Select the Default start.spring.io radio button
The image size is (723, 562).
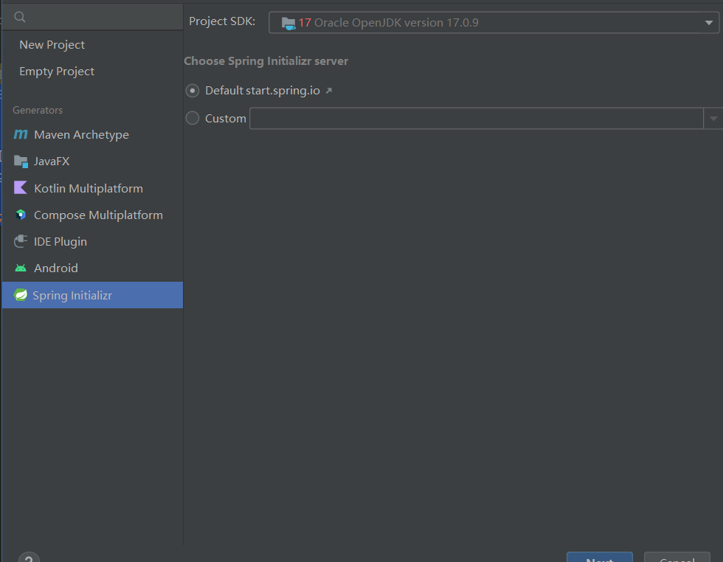193,91
